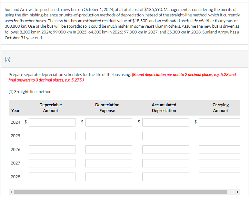Click the horizontal scrollbar thumb
This screenshot has height=197, width=249.
coord(120,192)
